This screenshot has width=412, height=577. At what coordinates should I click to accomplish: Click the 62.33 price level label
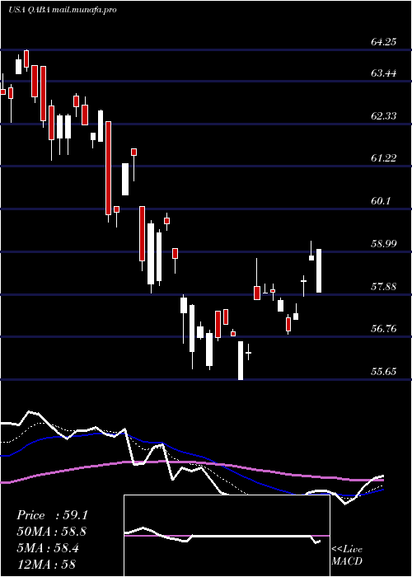coord(384,116)
